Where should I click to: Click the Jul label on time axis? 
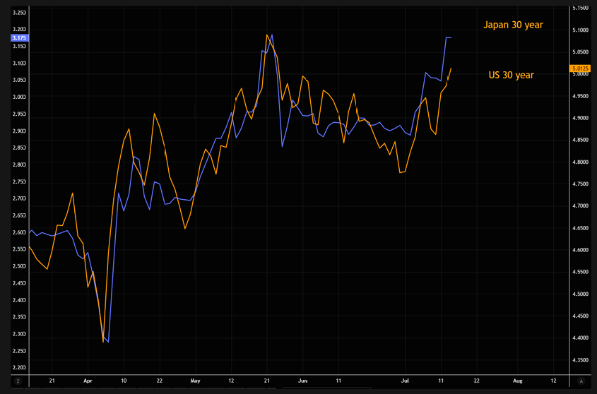406,381
